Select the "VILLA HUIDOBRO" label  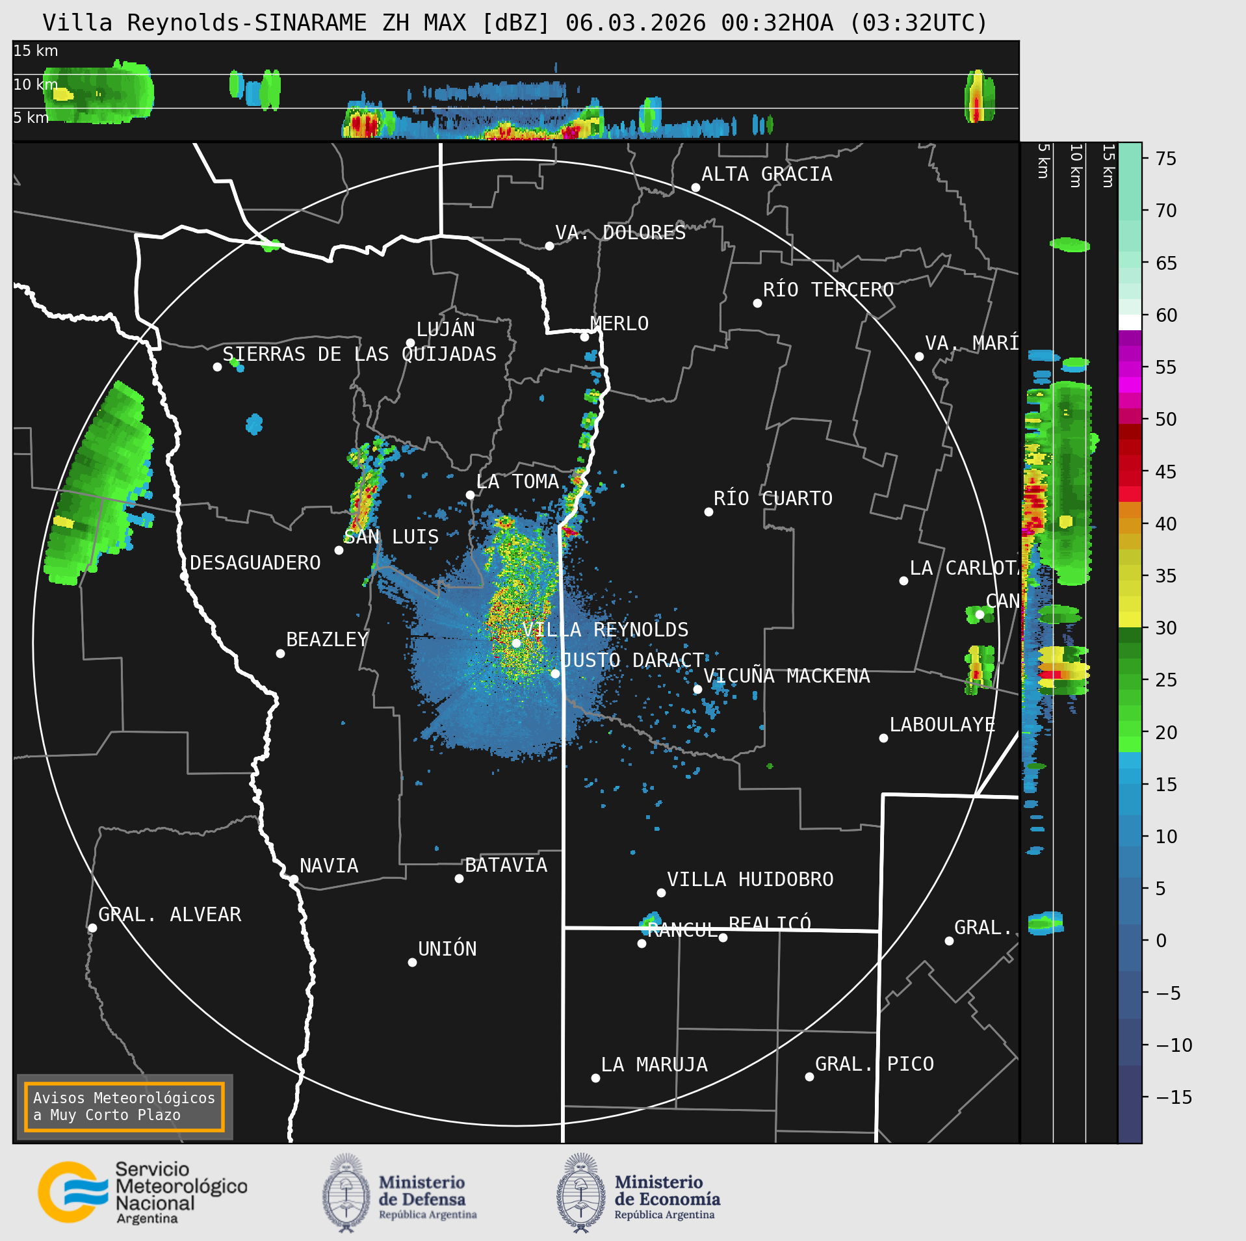pyautogui.click(x=750, y=880)
